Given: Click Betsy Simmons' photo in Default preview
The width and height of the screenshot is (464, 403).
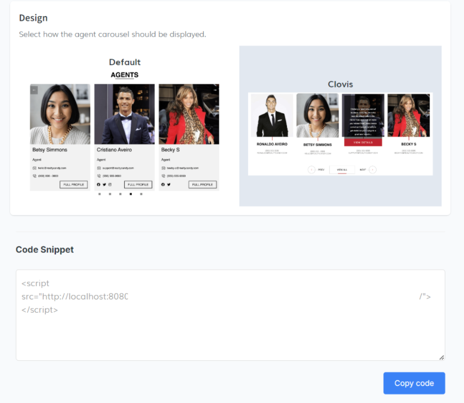Looking at the screenshot, I should tap(60, 114).
